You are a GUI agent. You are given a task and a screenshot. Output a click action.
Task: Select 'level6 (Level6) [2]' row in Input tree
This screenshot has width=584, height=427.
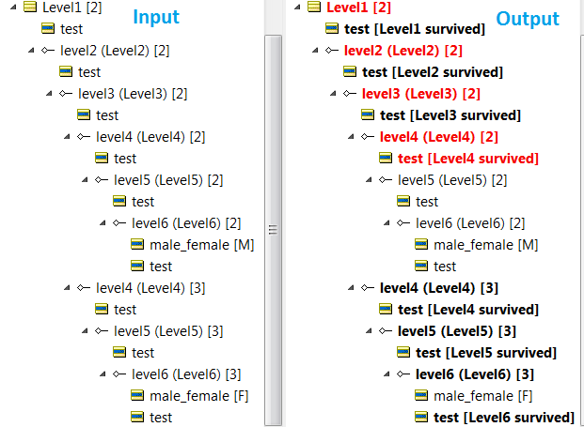[x=186, y=223]
